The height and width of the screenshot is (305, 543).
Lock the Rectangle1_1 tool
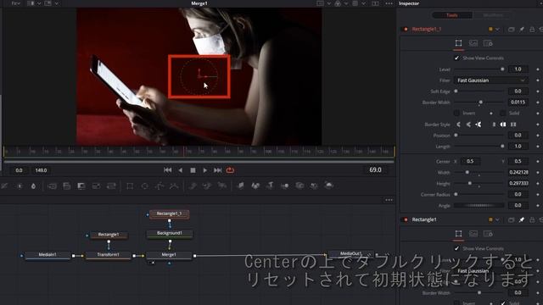pos(532,30)
